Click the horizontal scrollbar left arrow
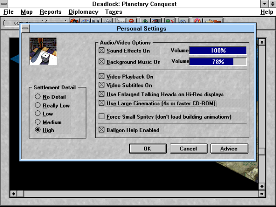This screenshot has width=276, height=207. [14, 194]
